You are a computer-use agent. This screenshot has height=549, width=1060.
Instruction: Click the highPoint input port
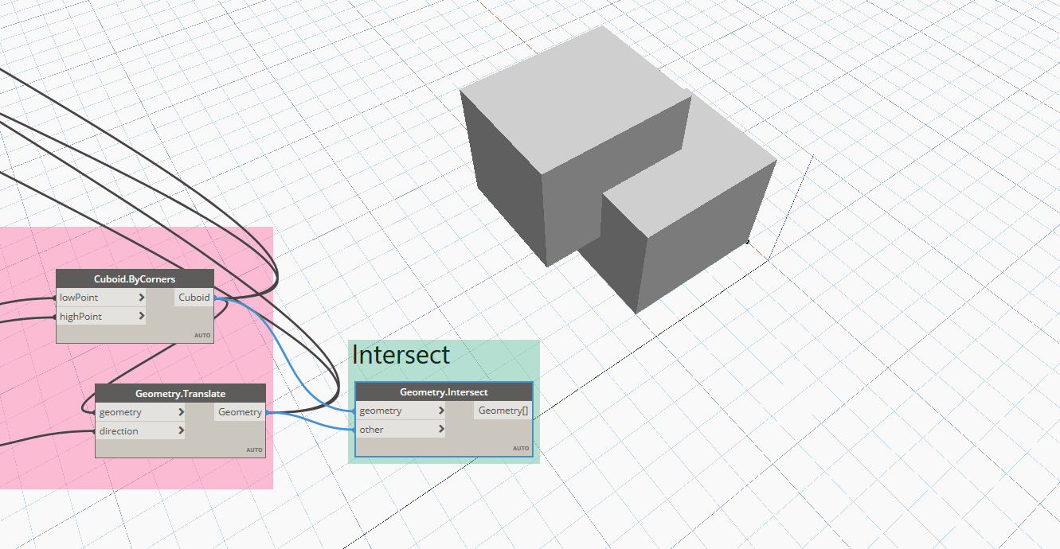(x=102, y=317)
